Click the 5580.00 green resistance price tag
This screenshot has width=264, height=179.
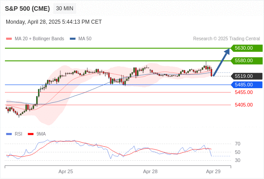247,60
